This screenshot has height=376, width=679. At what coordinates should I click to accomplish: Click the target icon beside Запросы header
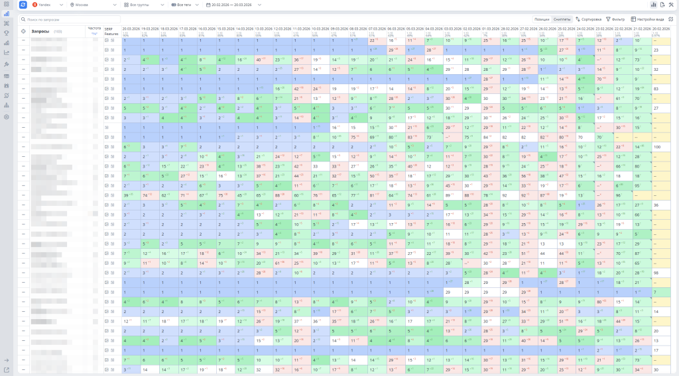point(23,31)
